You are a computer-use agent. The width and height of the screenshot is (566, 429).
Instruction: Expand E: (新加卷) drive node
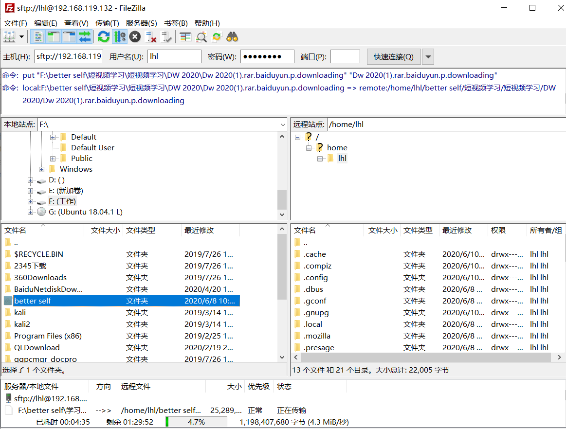[x=30, y=191]
